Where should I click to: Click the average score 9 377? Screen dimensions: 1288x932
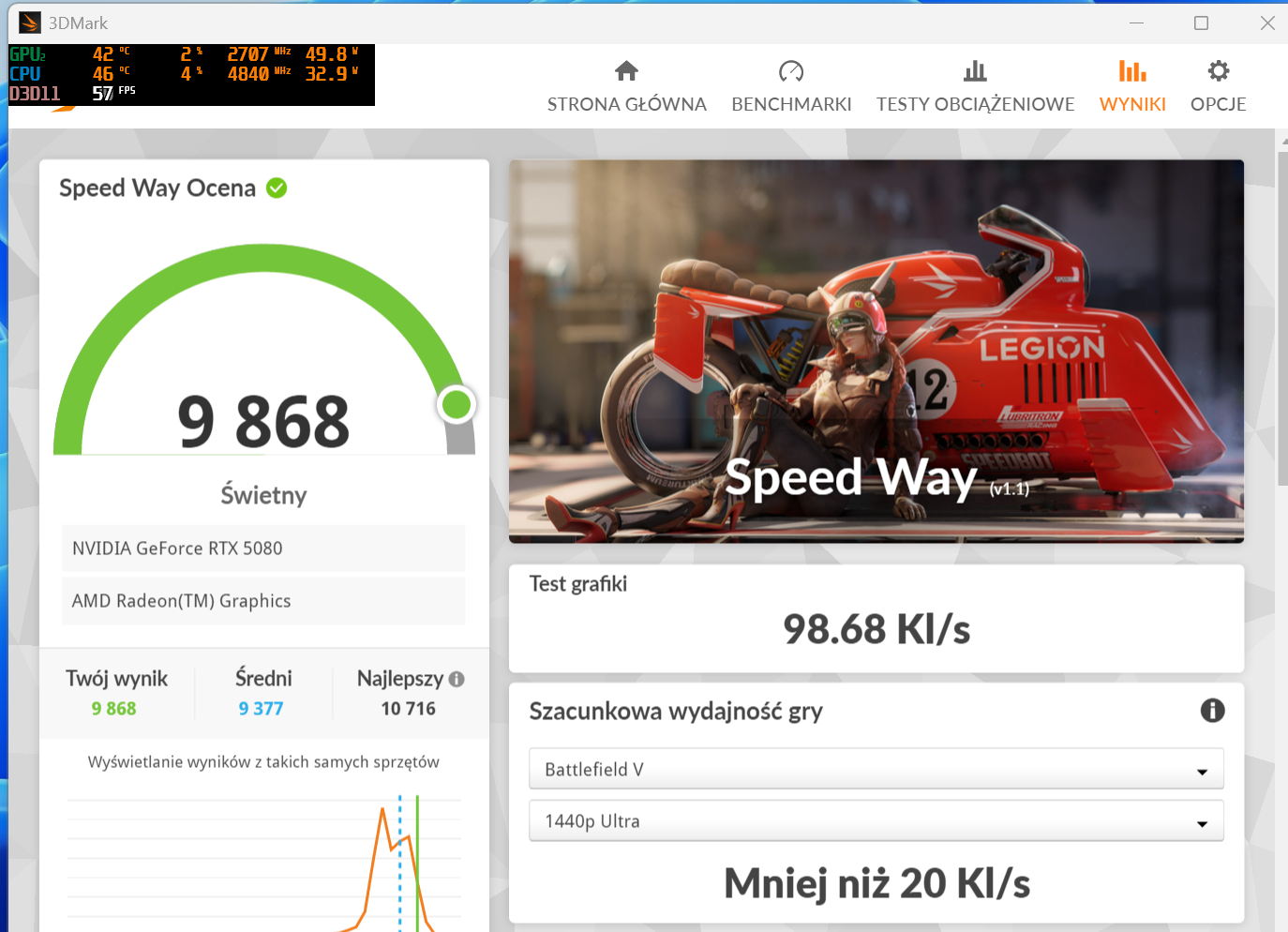(x=261, y=709)
